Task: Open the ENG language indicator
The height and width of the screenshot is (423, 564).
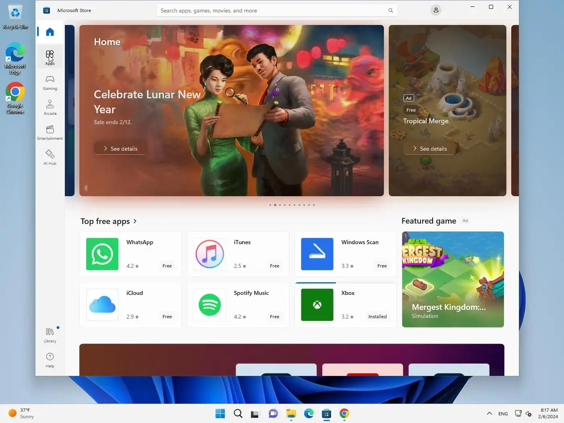Action: click(x=503, y=414)
